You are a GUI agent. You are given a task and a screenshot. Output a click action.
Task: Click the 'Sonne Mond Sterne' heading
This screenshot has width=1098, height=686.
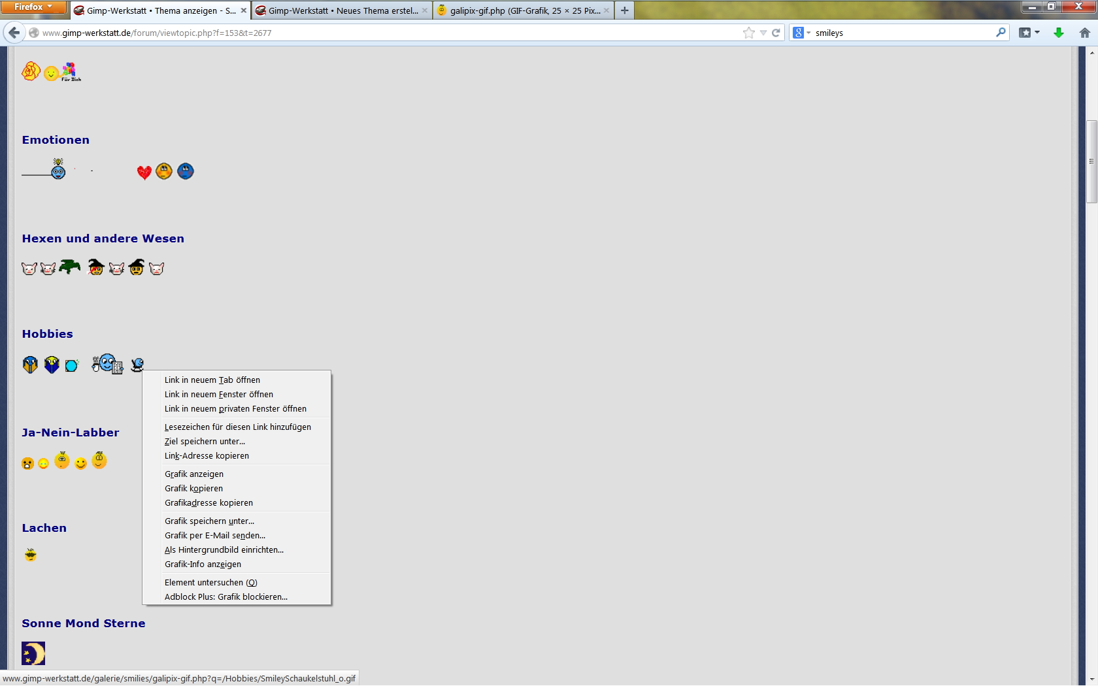(84, 623)
